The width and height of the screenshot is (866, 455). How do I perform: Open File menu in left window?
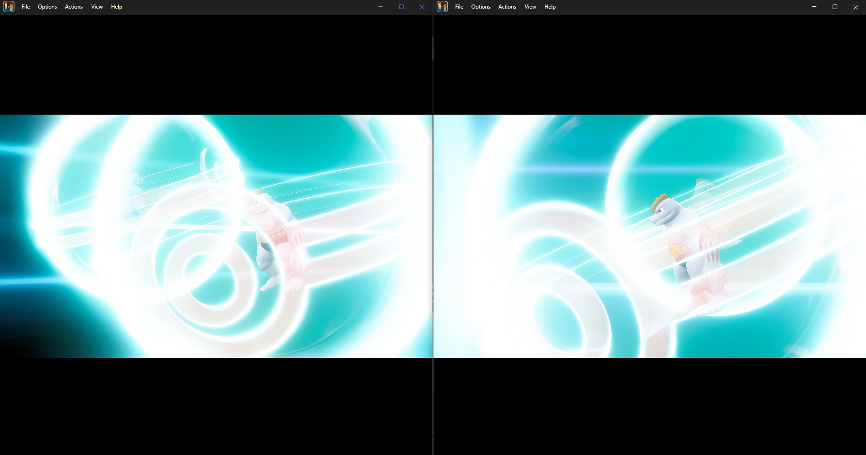(x=26, y=7)
